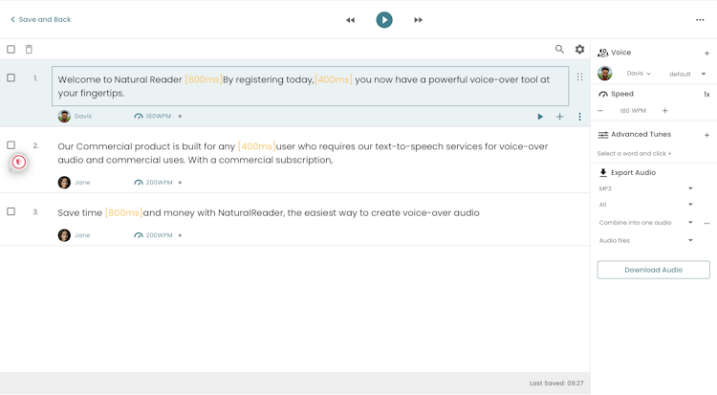Open the search tool
Viewport: 717px width, 395px height.
(559, 50)
